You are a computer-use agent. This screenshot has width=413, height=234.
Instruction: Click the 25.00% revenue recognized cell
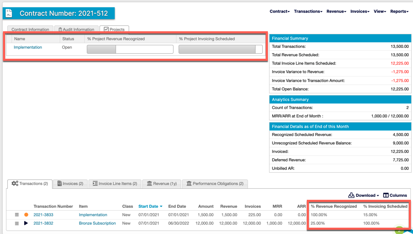tap(318, 223)
